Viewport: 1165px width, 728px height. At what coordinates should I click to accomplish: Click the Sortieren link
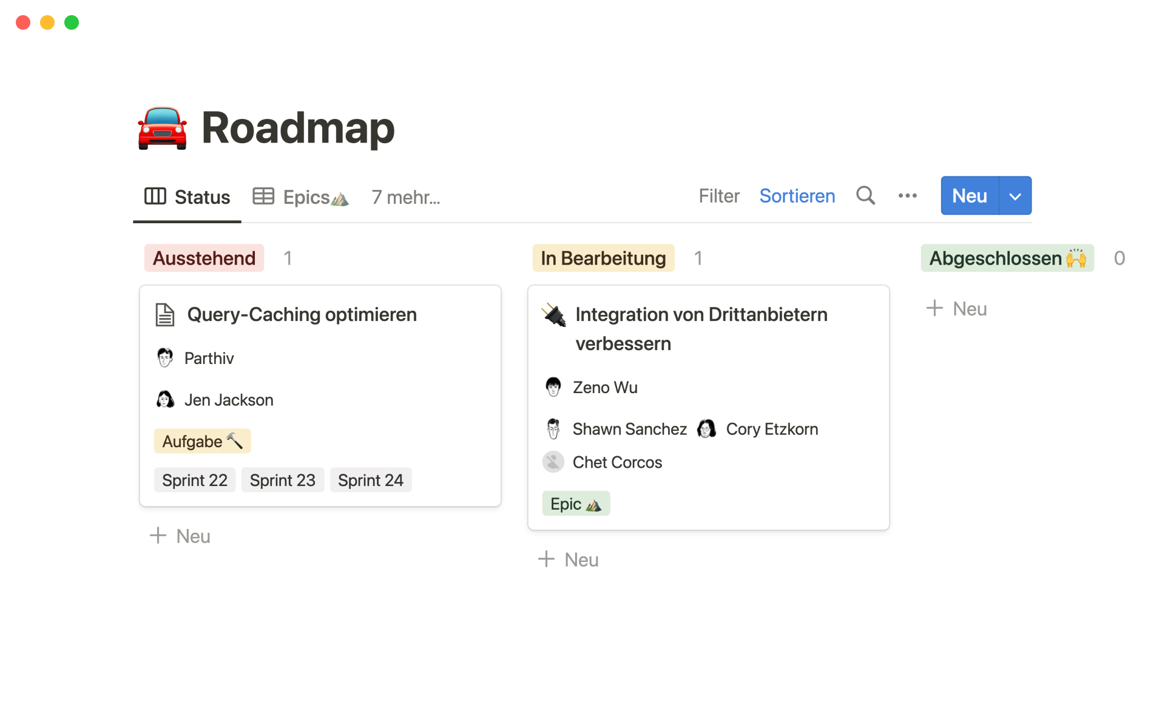click(x=797, y=196)
